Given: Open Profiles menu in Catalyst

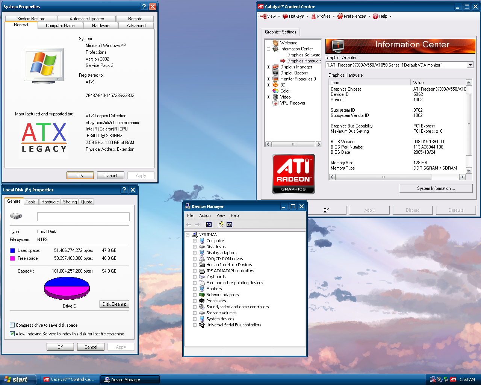Looking at the screenshot, I should tap(323, 16).
